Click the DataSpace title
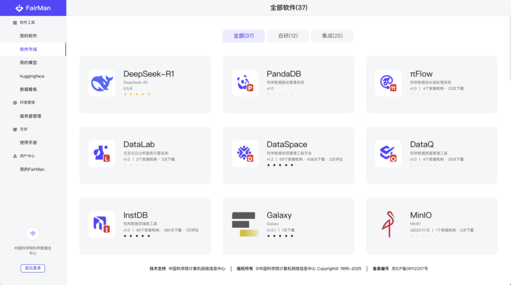The width and height of the screenshot is (511, 285). point(287,144)
